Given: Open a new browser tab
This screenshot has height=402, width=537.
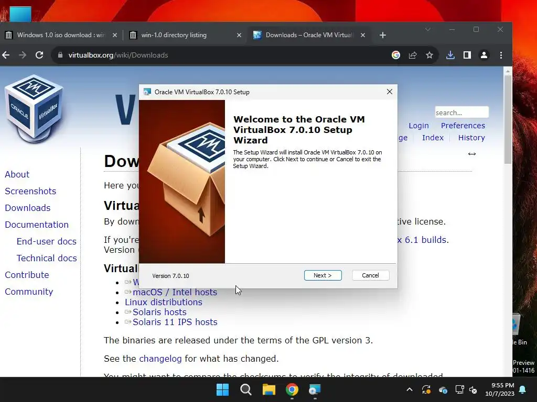Looking at the screenshot, I should [x=383, y=35].
